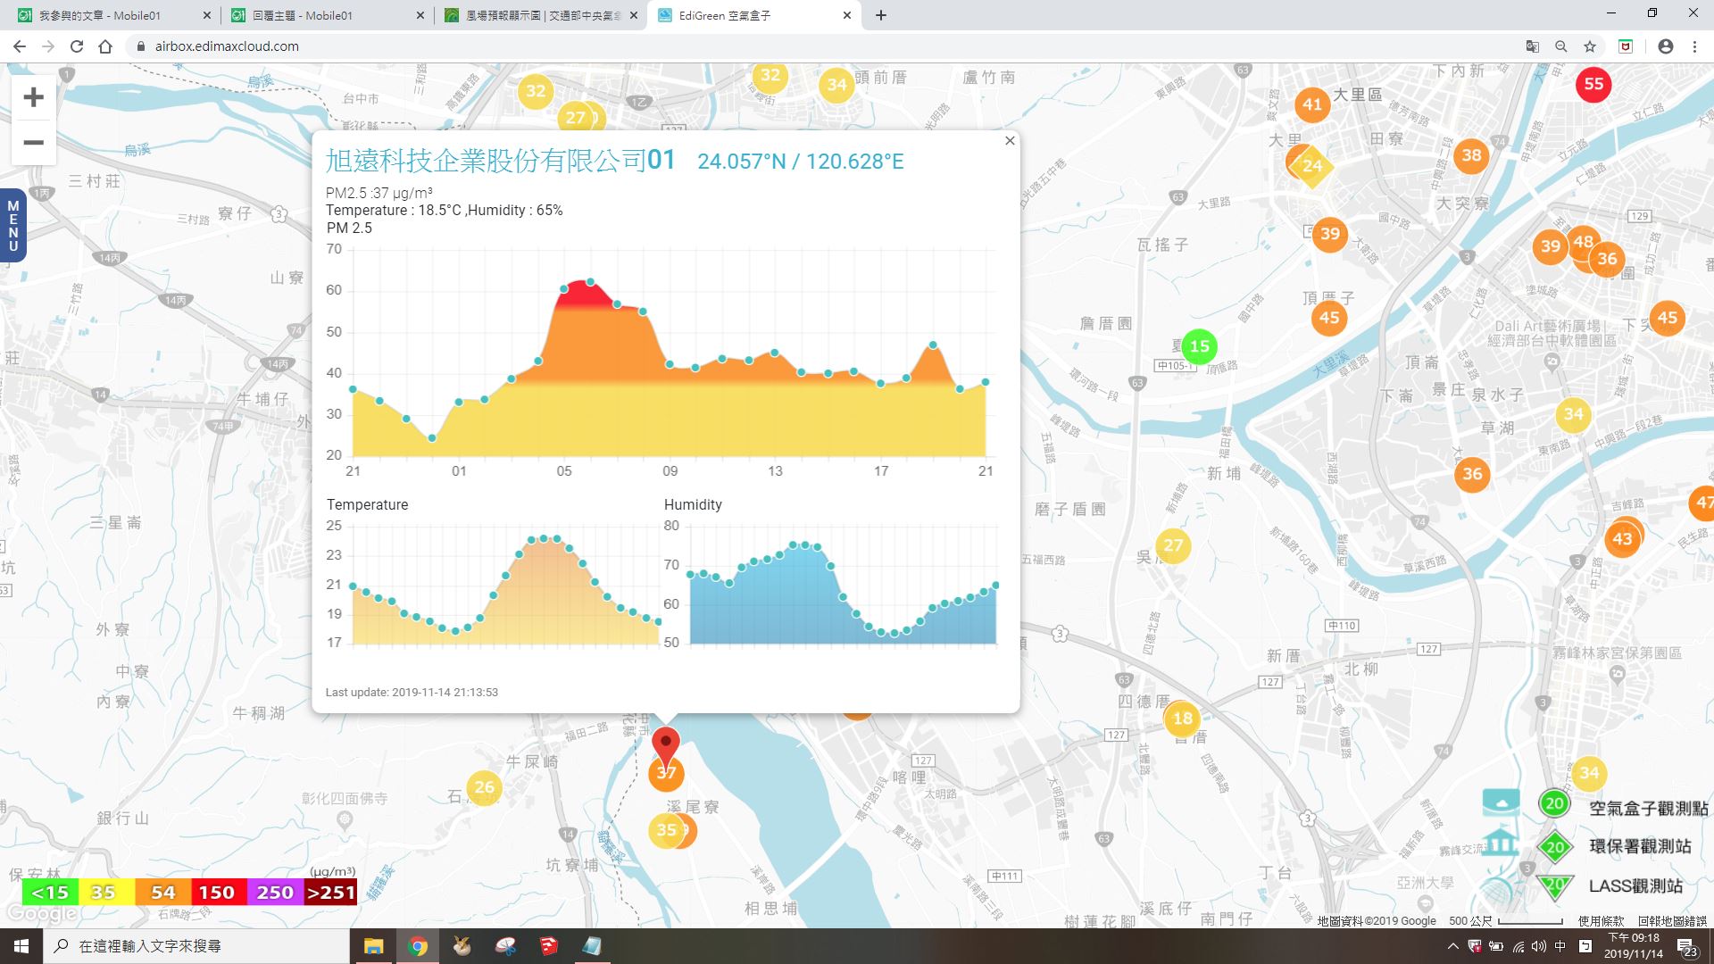
Task: Click the Google logo on map
Action: [41, 914]
